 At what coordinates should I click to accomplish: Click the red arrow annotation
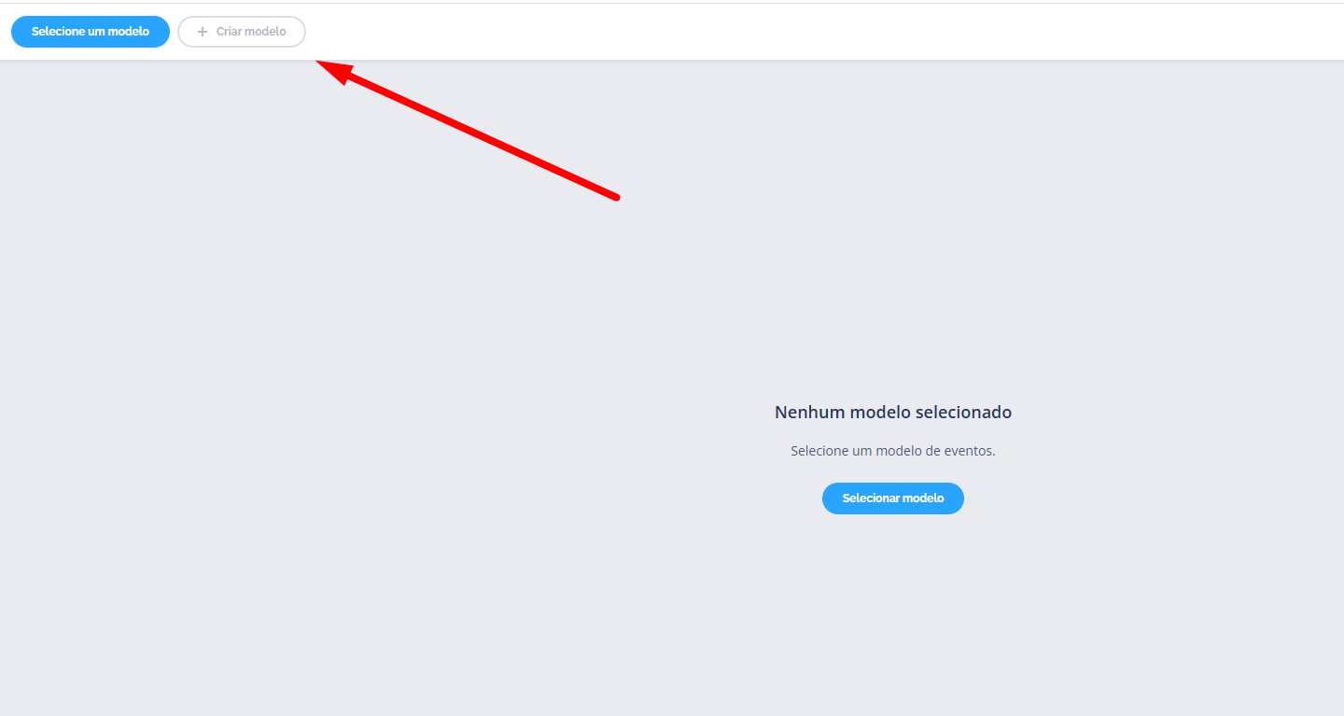pos(467,129)
